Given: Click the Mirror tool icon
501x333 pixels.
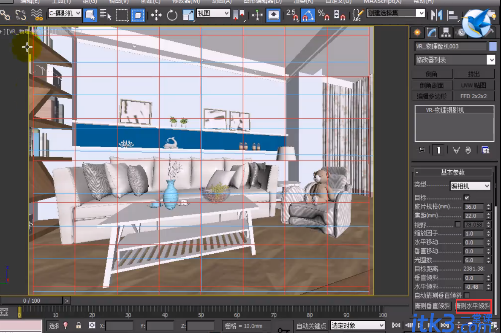Looking at the screenshot, I should tap(436, 15).
